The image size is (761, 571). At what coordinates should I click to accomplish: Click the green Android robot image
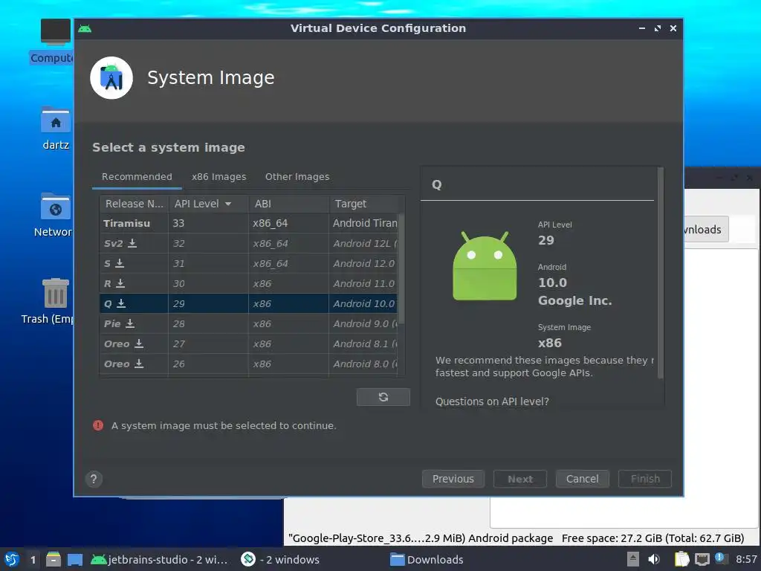click(x=485, y=265)
